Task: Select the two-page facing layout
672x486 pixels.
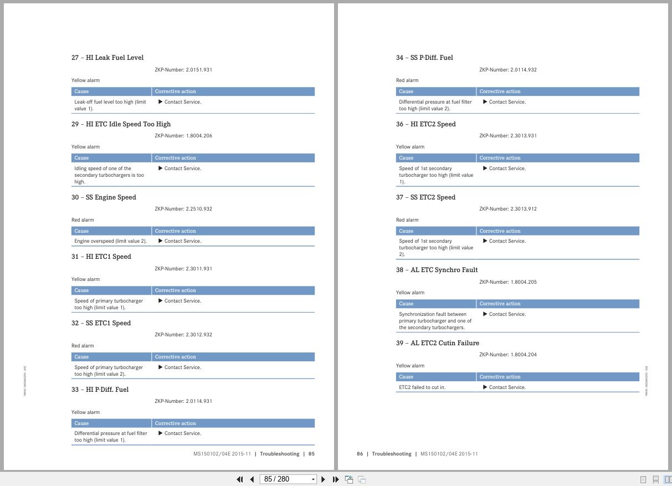Action: pos(668,479)
